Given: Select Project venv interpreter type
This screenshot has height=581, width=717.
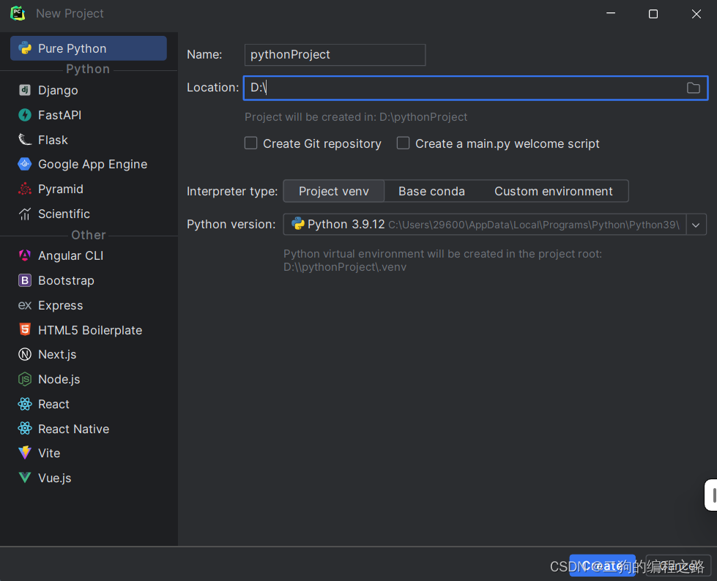Looking at the screenshot, I should (334, 191).
